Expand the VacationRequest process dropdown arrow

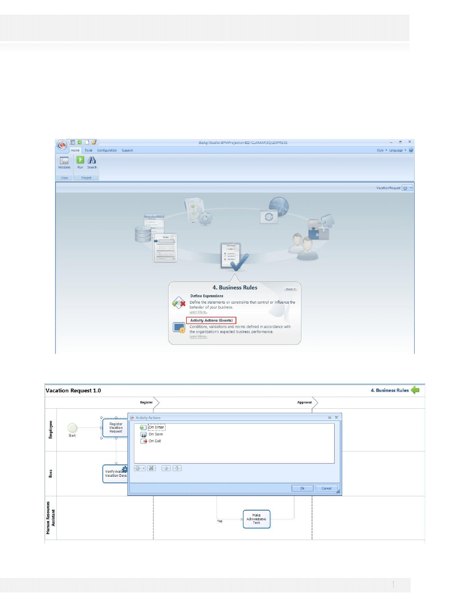pos(411,188)
